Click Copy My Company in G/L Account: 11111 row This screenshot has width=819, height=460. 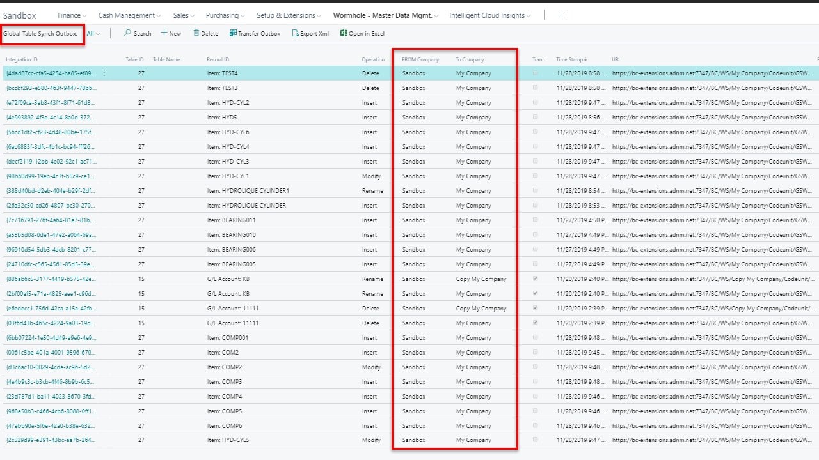click(481, 309)
